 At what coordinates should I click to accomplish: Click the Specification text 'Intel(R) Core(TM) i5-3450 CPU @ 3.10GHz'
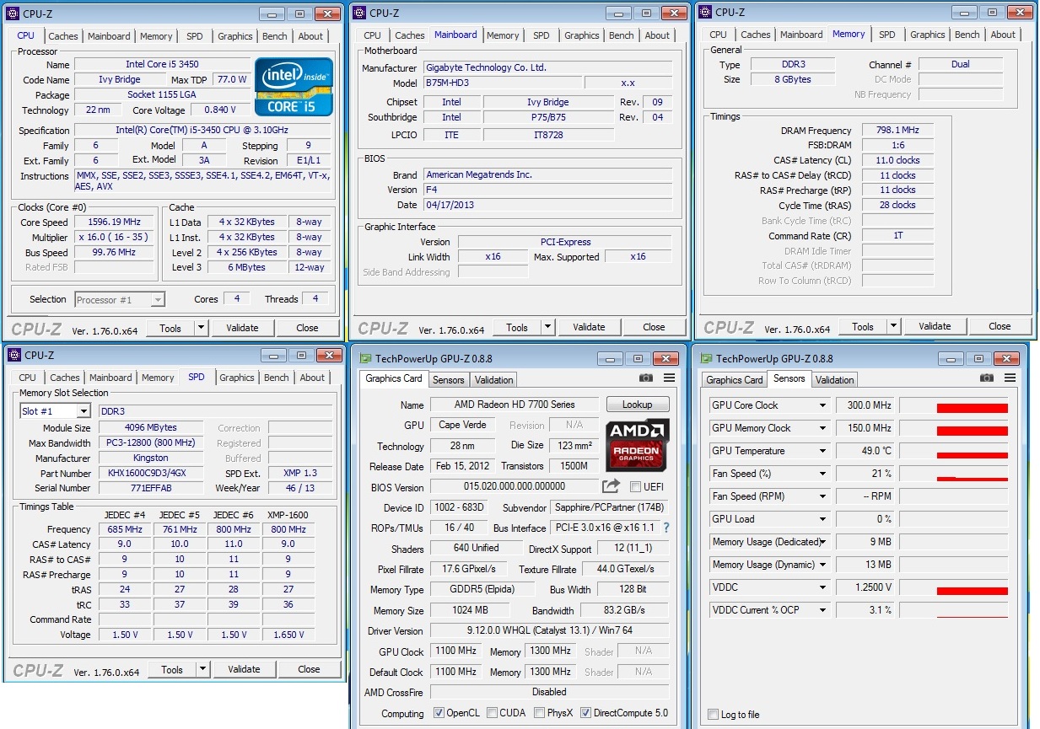tap(202, 131)
